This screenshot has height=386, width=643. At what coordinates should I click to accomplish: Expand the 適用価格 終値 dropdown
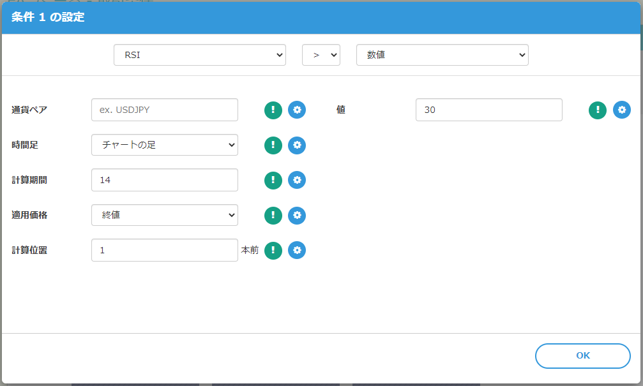point(165,215)
